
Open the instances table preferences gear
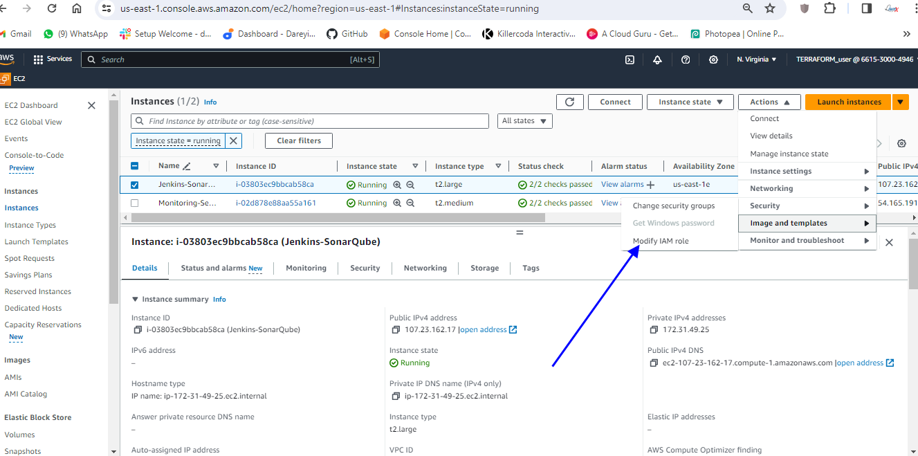tap(901, 143)
